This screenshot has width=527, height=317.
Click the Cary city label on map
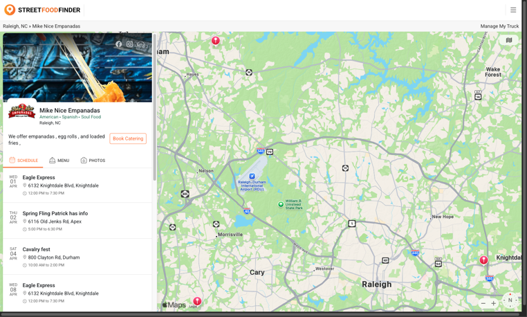tap(257, 272)
